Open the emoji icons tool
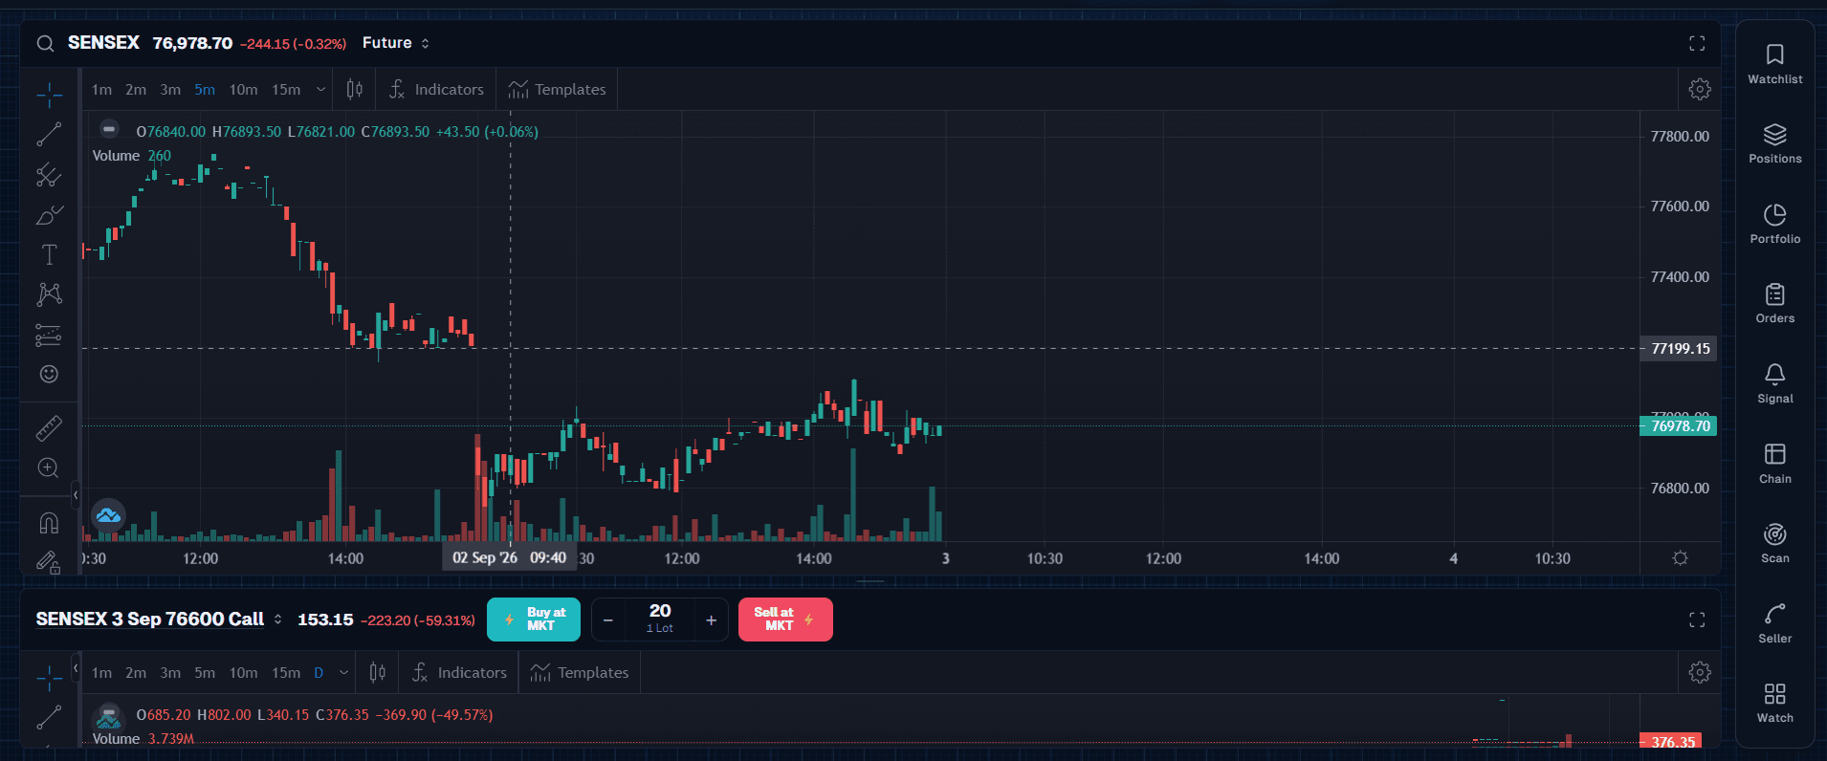The image size is (1827, 761). click(x=49, y=374)
